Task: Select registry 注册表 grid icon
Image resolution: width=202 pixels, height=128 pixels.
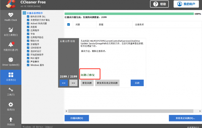Action: coord(11,75)
